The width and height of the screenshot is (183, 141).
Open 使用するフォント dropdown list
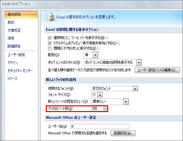[135, 89]
